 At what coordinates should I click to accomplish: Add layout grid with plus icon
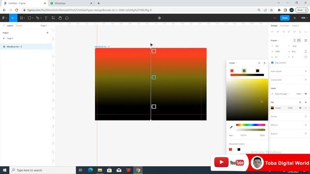click(306, 80)
